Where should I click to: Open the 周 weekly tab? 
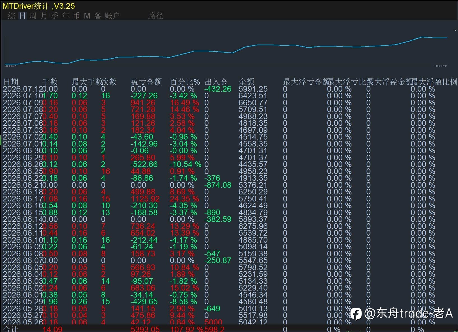tap(33, 16)
